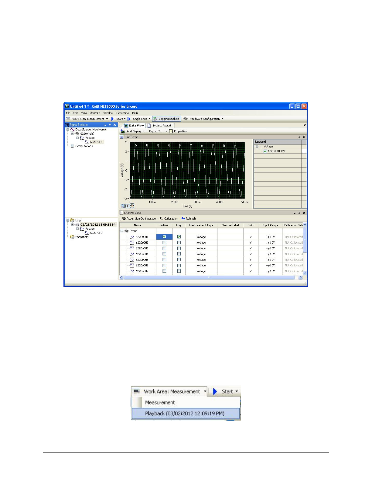Click the Measurement Type column header
The height and width of the screenshot is (482, 372).
pos(201,225)
